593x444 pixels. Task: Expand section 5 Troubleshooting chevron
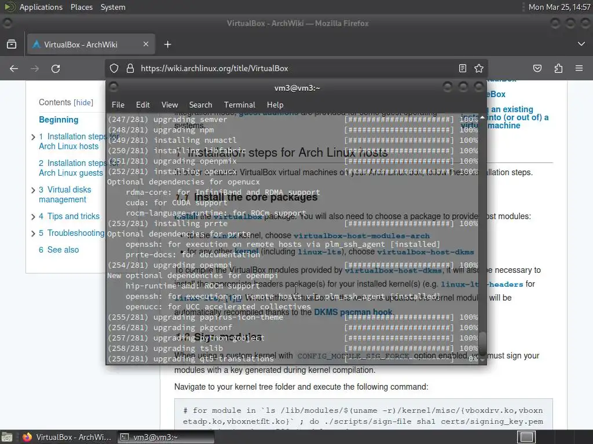[33, 234]
